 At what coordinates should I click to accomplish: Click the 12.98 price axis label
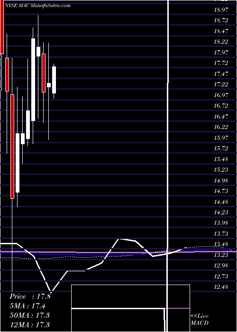pos(221,266)
